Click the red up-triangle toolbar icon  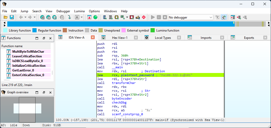(x=89, y=17)
